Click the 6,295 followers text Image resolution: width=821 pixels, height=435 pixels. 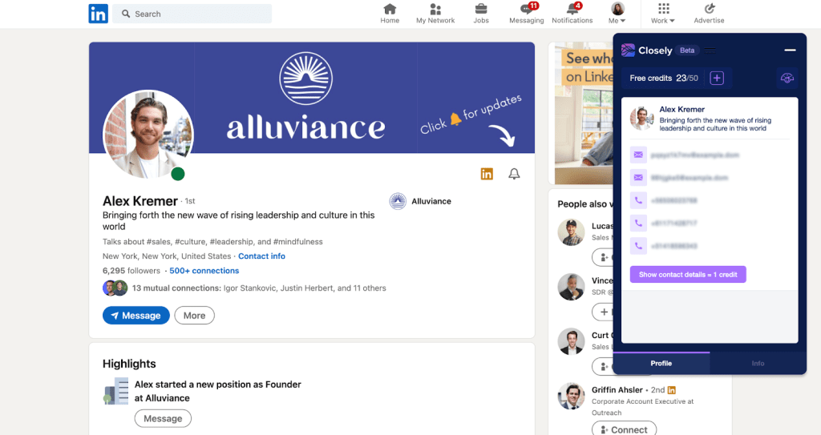tap(131, 271)
